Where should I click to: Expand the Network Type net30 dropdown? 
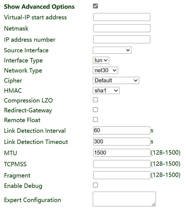click(105, 70)
